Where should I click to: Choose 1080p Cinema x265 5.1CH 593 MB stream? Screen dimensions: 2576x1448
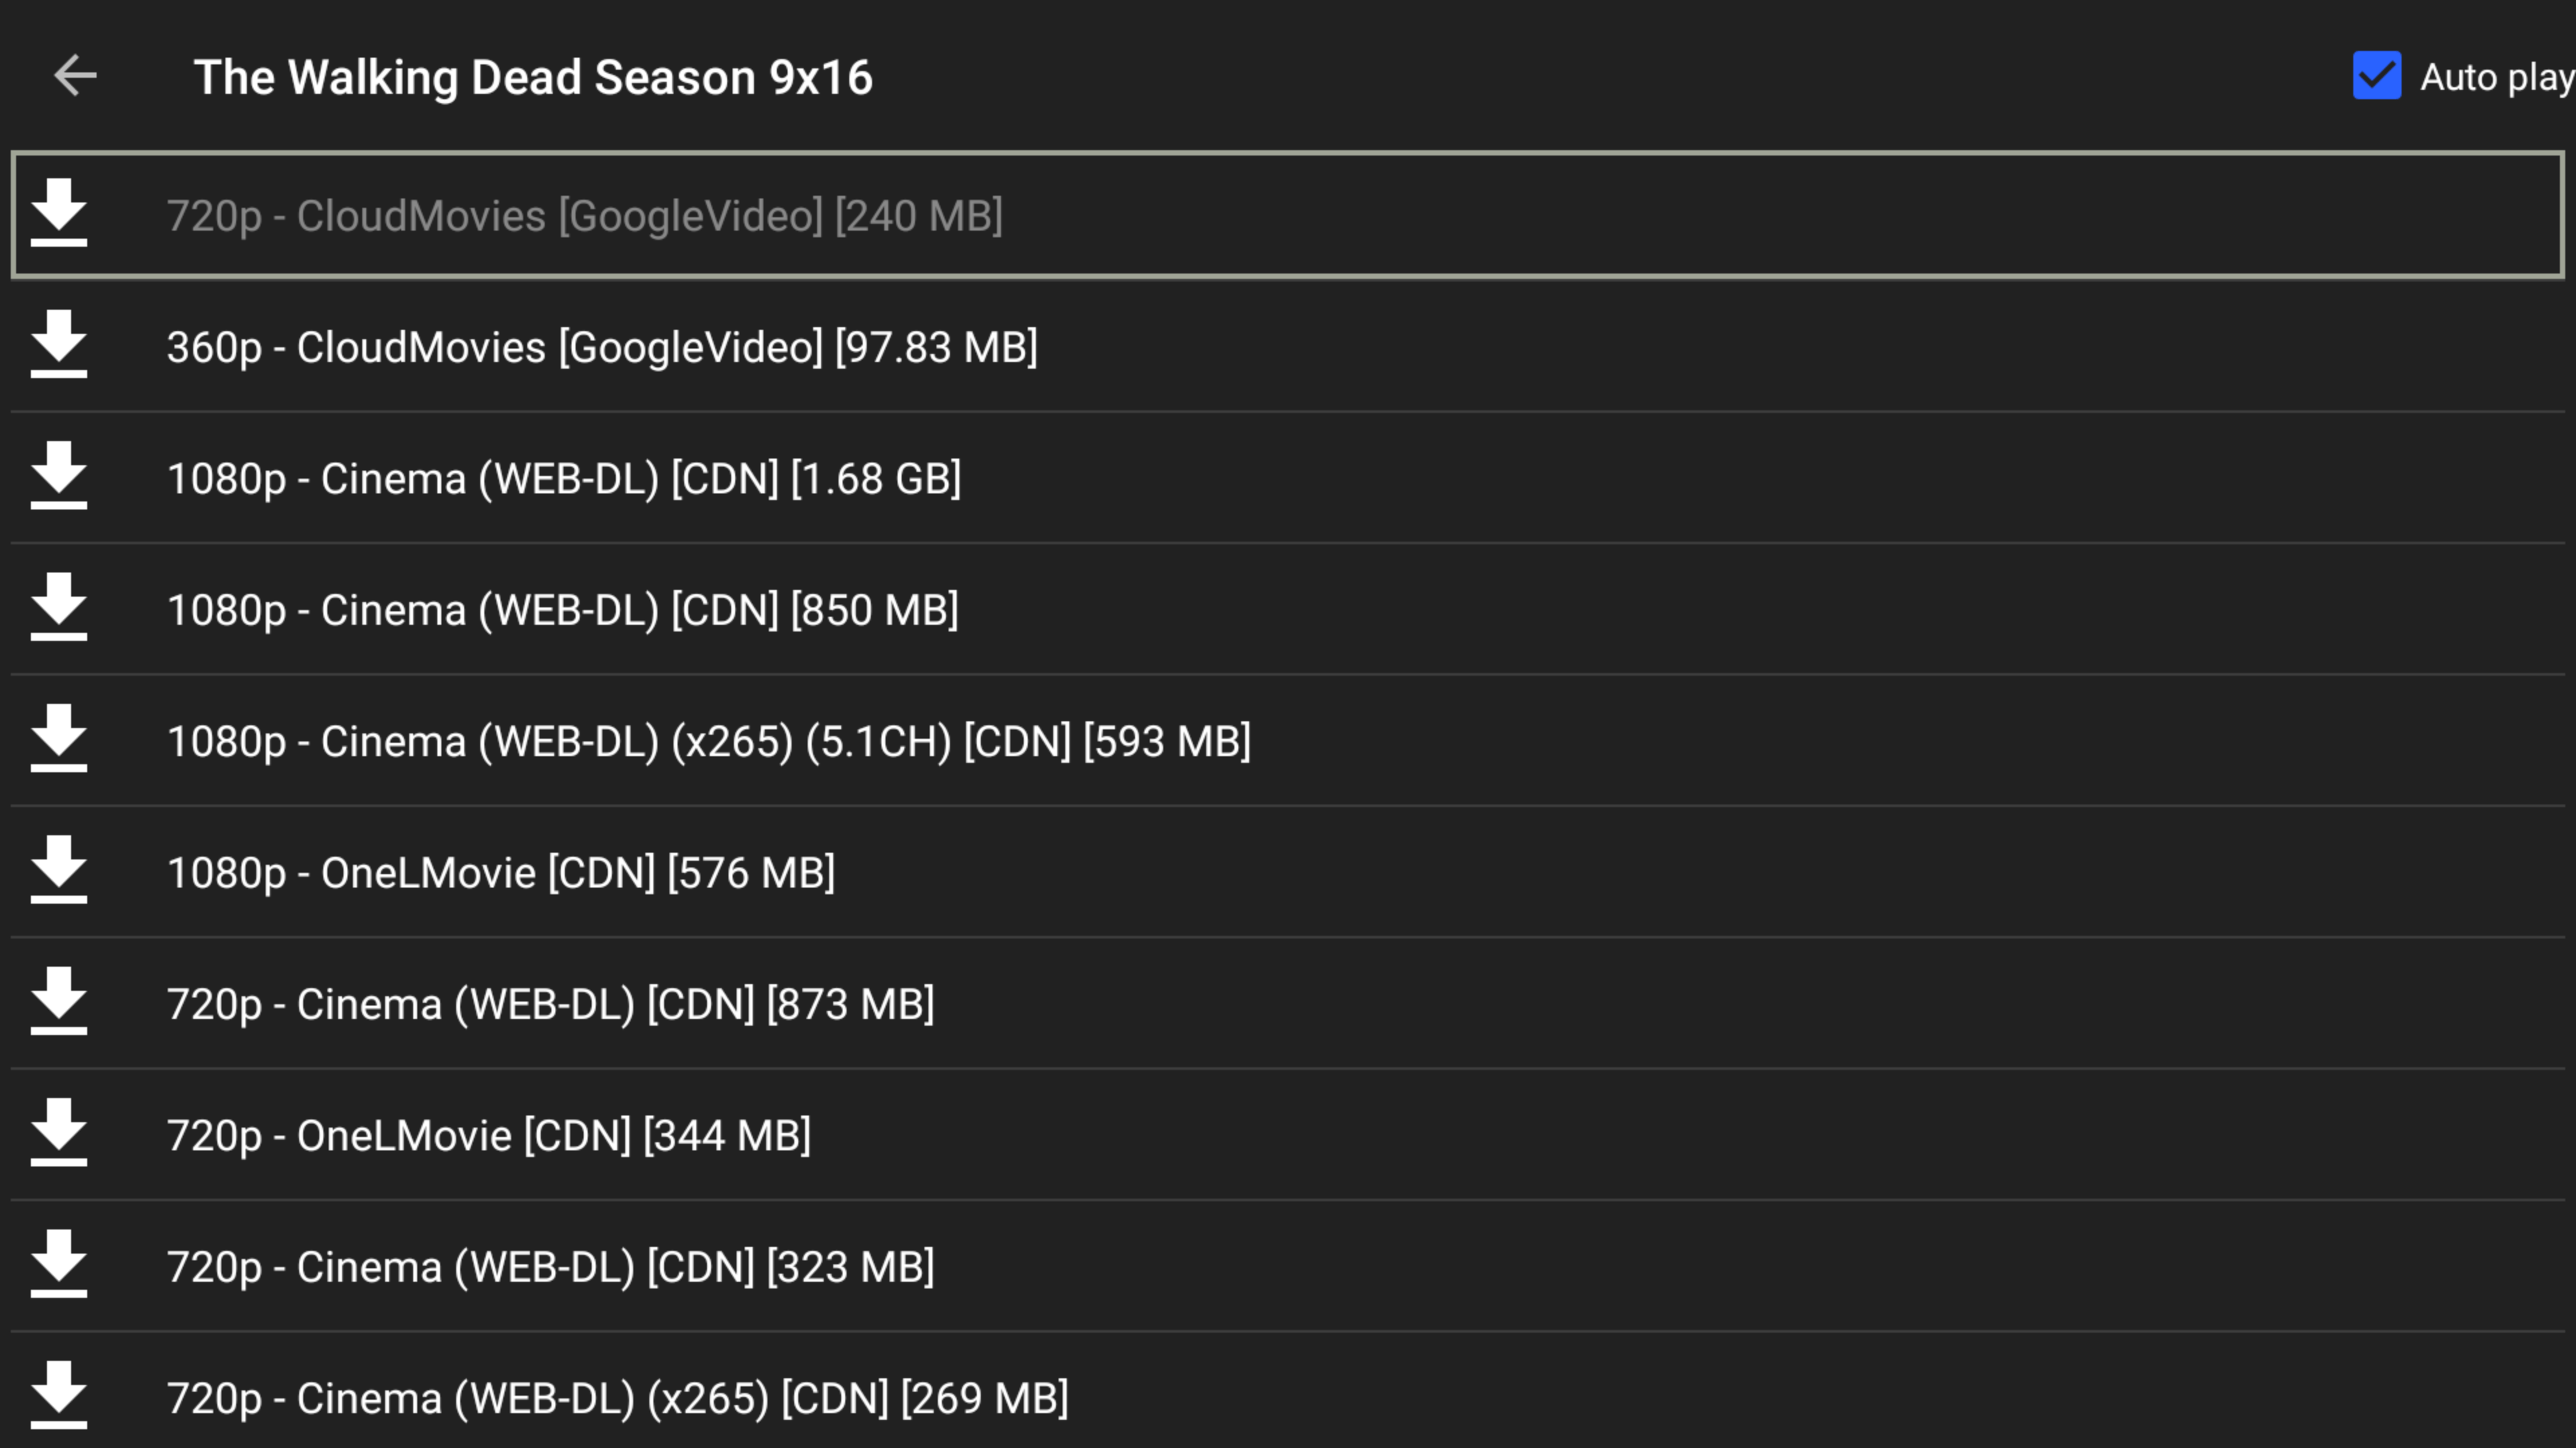1287,741
